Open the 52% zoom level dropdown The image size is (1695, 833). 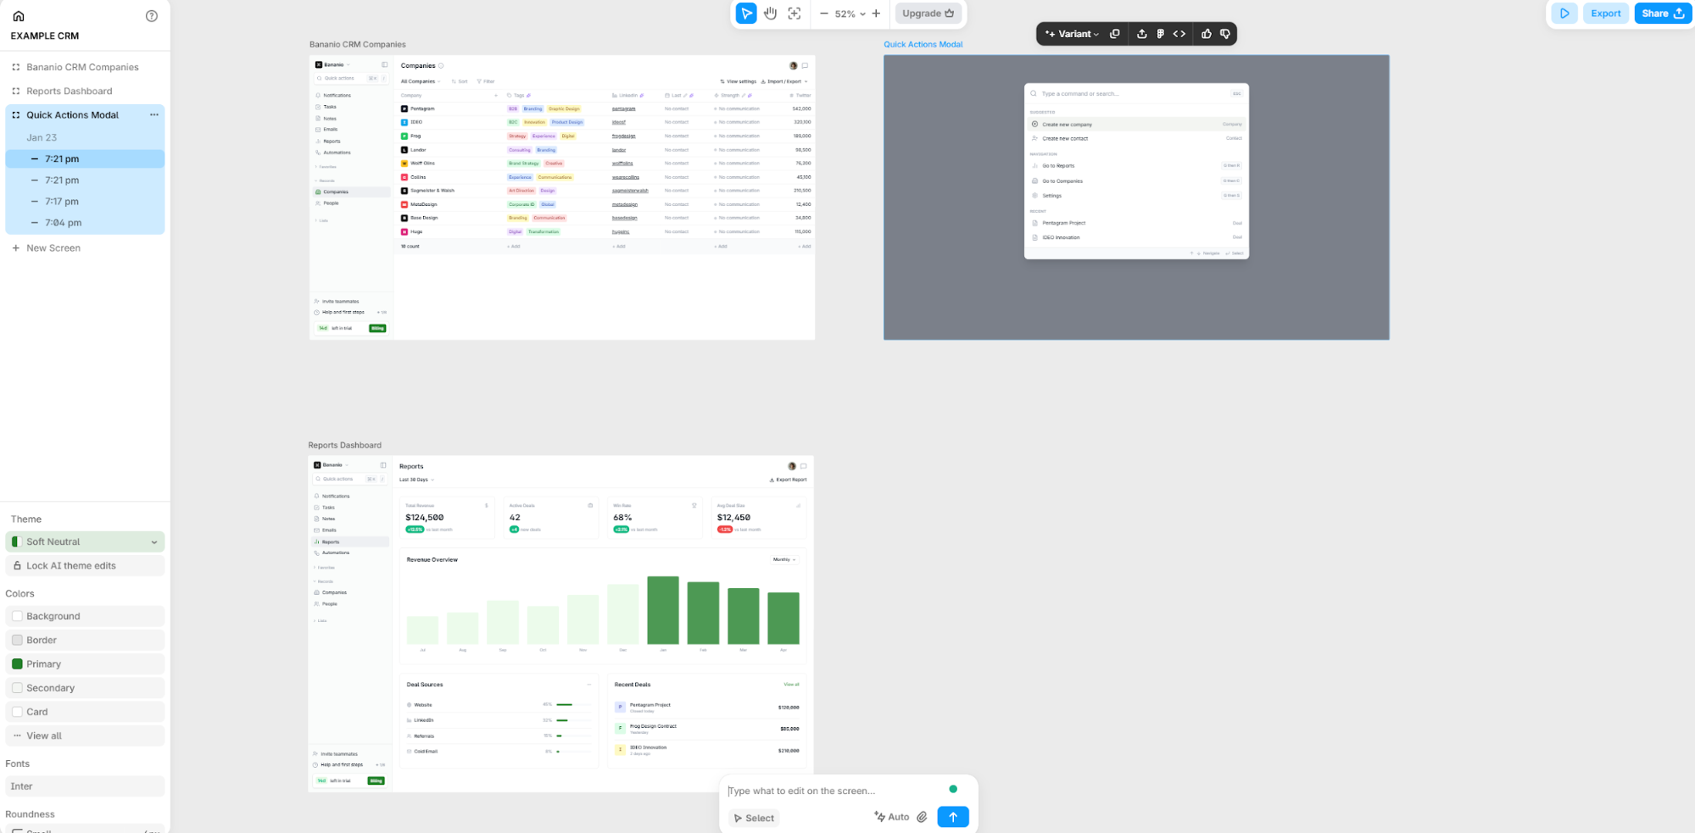tap(850, 14)
